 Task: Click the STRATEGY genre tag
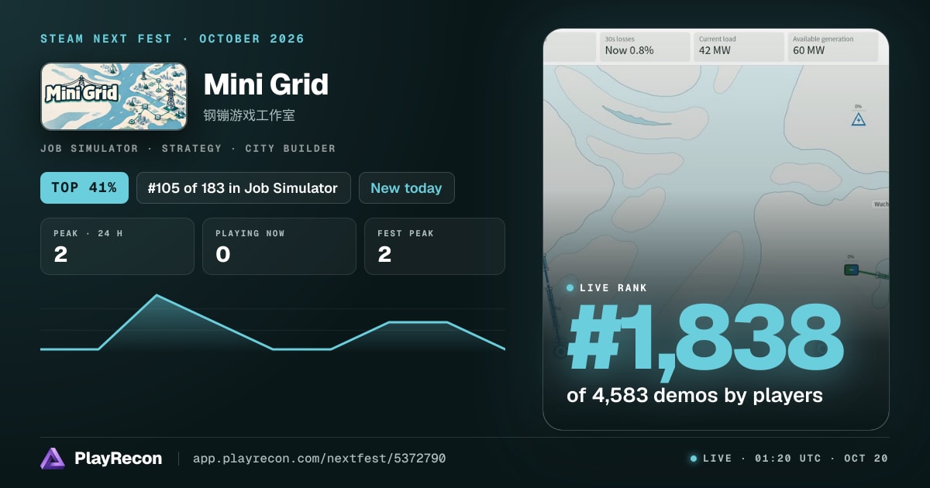tap(192, 148)
